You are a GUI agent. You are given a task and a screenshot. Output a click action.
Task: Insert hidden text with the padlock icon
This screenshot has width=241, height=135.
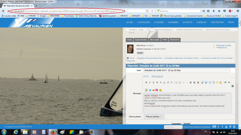pos(221,82)
